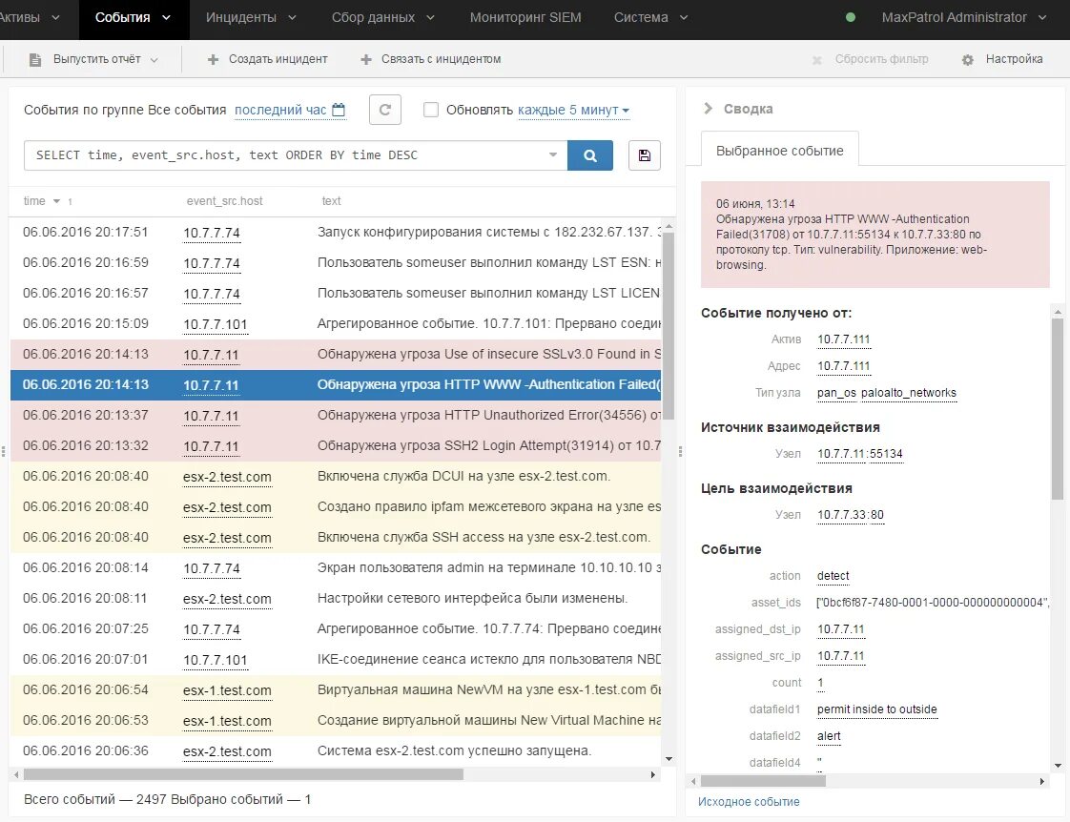The image size is (1070, 822).
Task: Click the action value detect
Action: pos(833,576)
